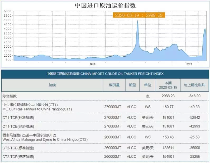
Task: Click the composite index value 2988.23 in table
Action: [168, 96]
